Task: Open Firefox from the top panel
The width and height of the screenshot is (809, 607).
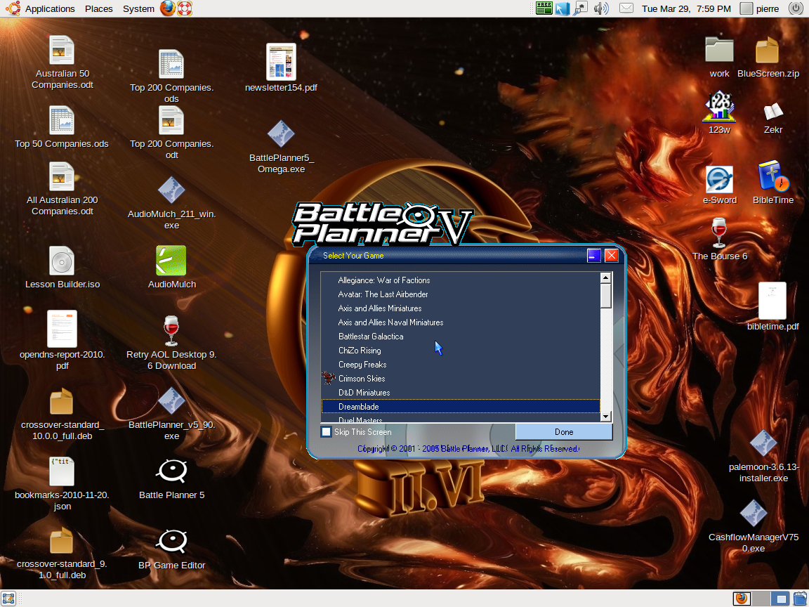Action: coord(166,8)
